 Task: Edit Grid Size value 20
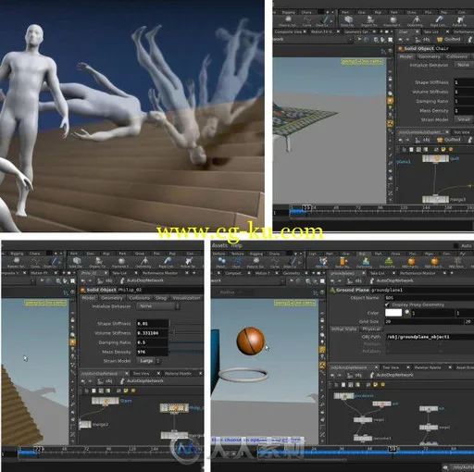[x=424, y=321]
